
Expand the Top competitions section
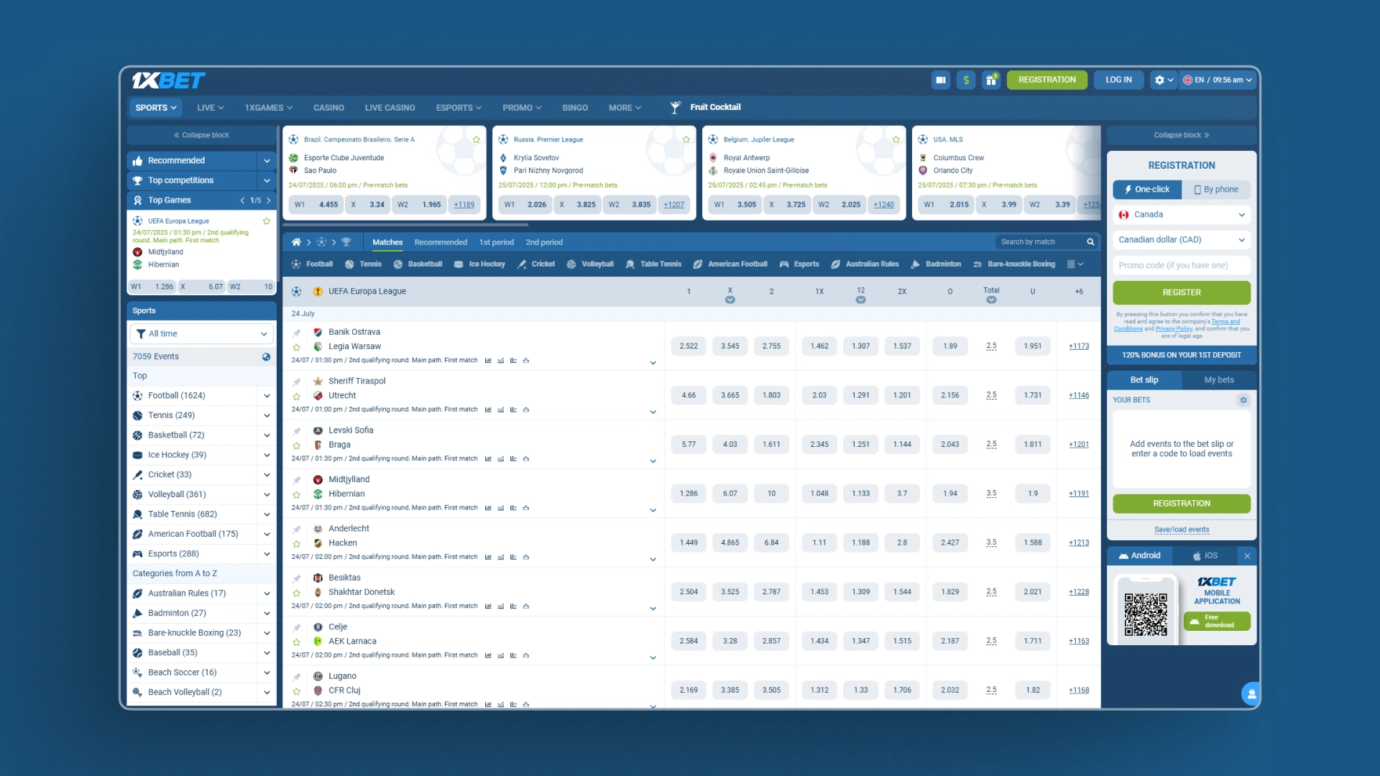pyautogui.click(x=267, y=181)
